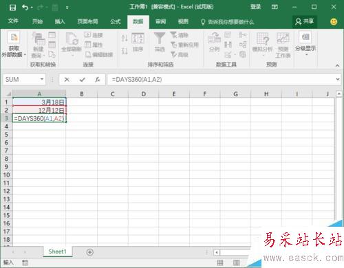Switch to Page Layout view in status bar
Screen dimensions: 344x268
pos(237,263)
